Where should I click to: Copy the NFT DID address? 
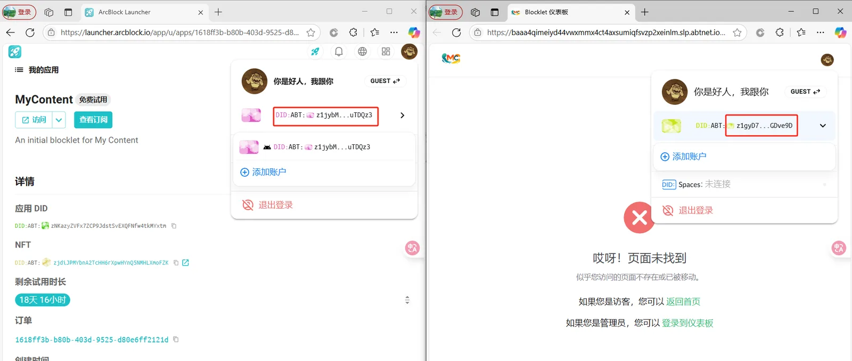(176, 262)
